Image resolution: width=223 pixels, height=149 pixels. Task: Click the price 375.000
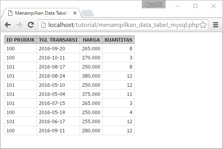click(91, 94)
